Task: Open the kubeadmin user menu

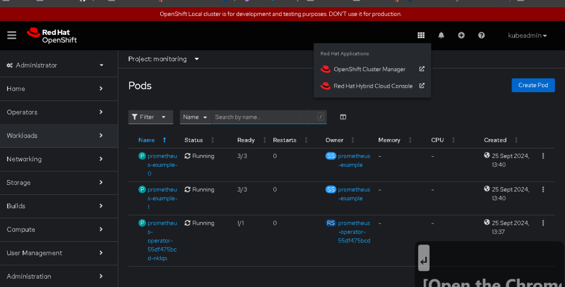Action: (527, 35)
